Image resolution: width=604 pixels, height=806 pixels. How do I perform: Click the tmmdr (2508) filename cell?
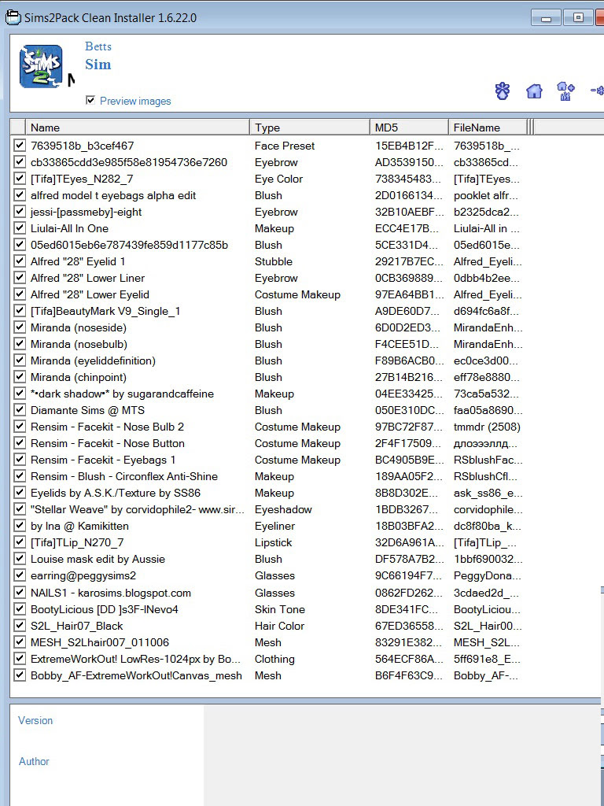coord(487,427)
